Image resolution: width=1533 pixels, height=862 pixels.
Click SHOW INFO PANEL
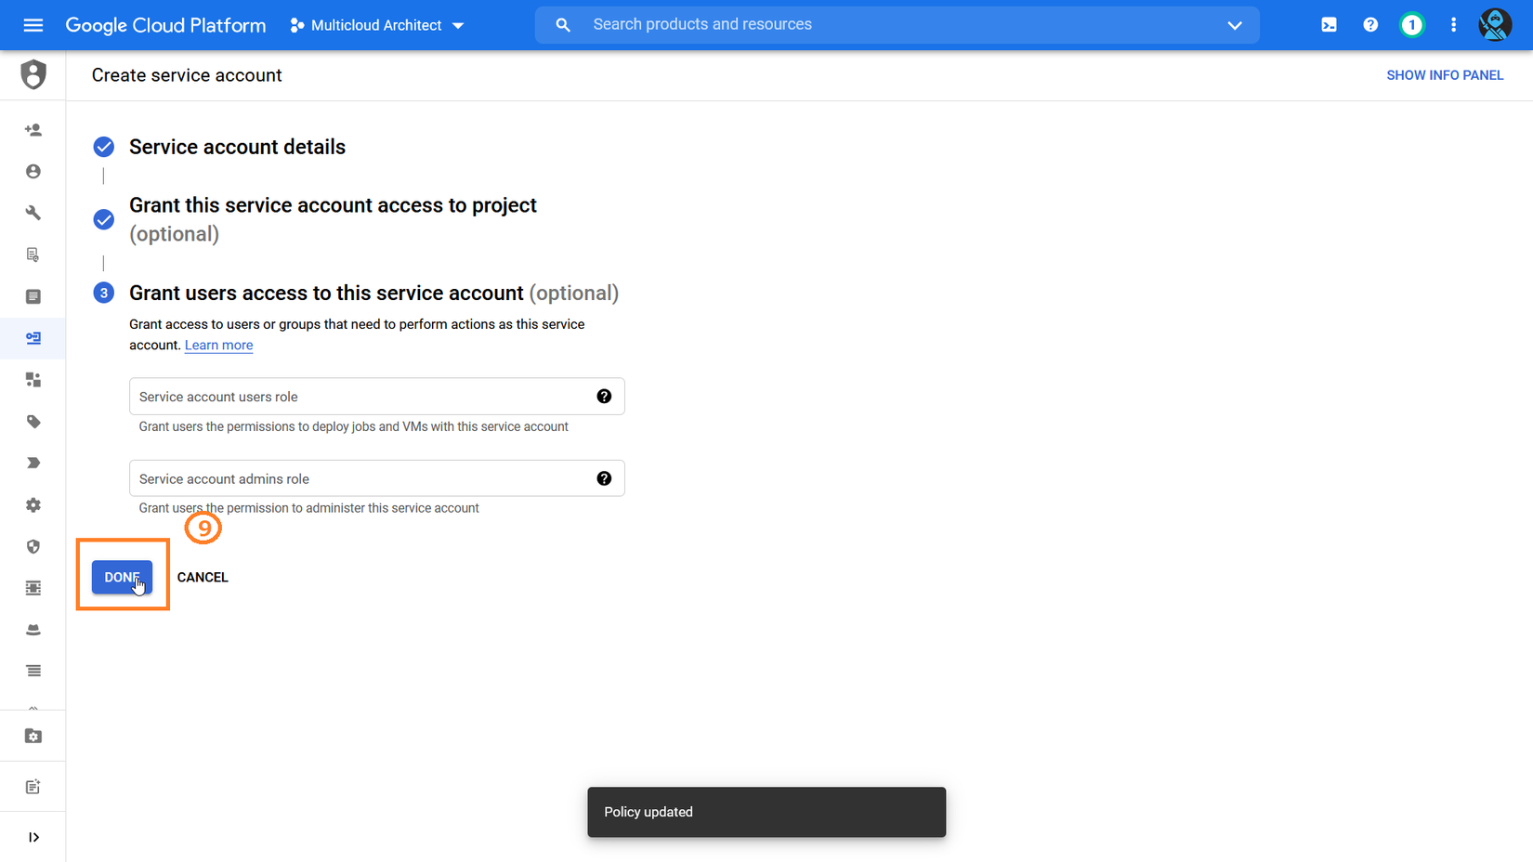pyautogui.click(x=1444, y=75)
